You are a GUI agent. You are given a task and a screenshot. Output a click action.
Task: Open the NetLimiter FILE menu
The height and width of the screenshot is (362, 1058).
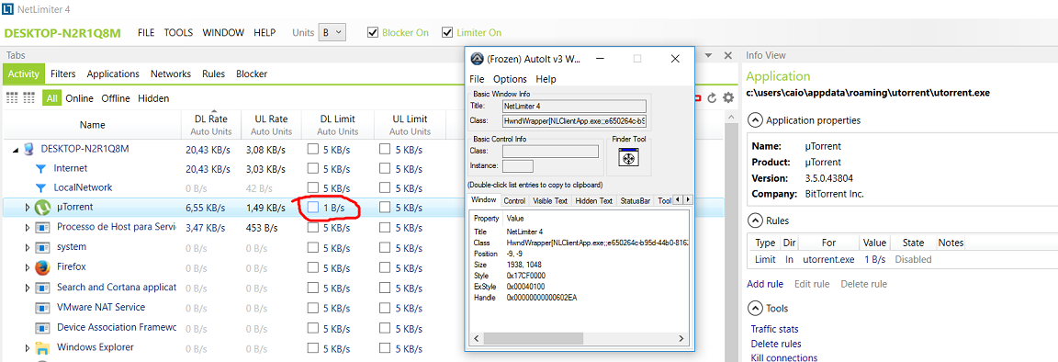[x=146, y=32]
